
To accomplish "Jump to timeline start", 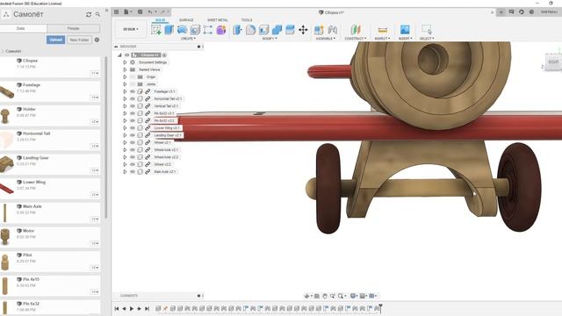I will tap(117, 308).
